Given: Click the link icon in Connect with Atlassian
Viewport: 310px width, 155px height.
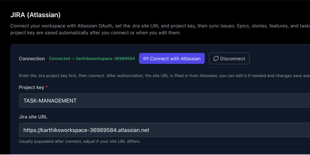Looking at the screenshot, I should [x=146, y=59].
